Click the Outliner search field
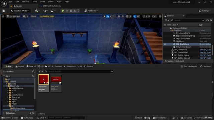This screenshot has height=120, width=214. click(188, 20)
